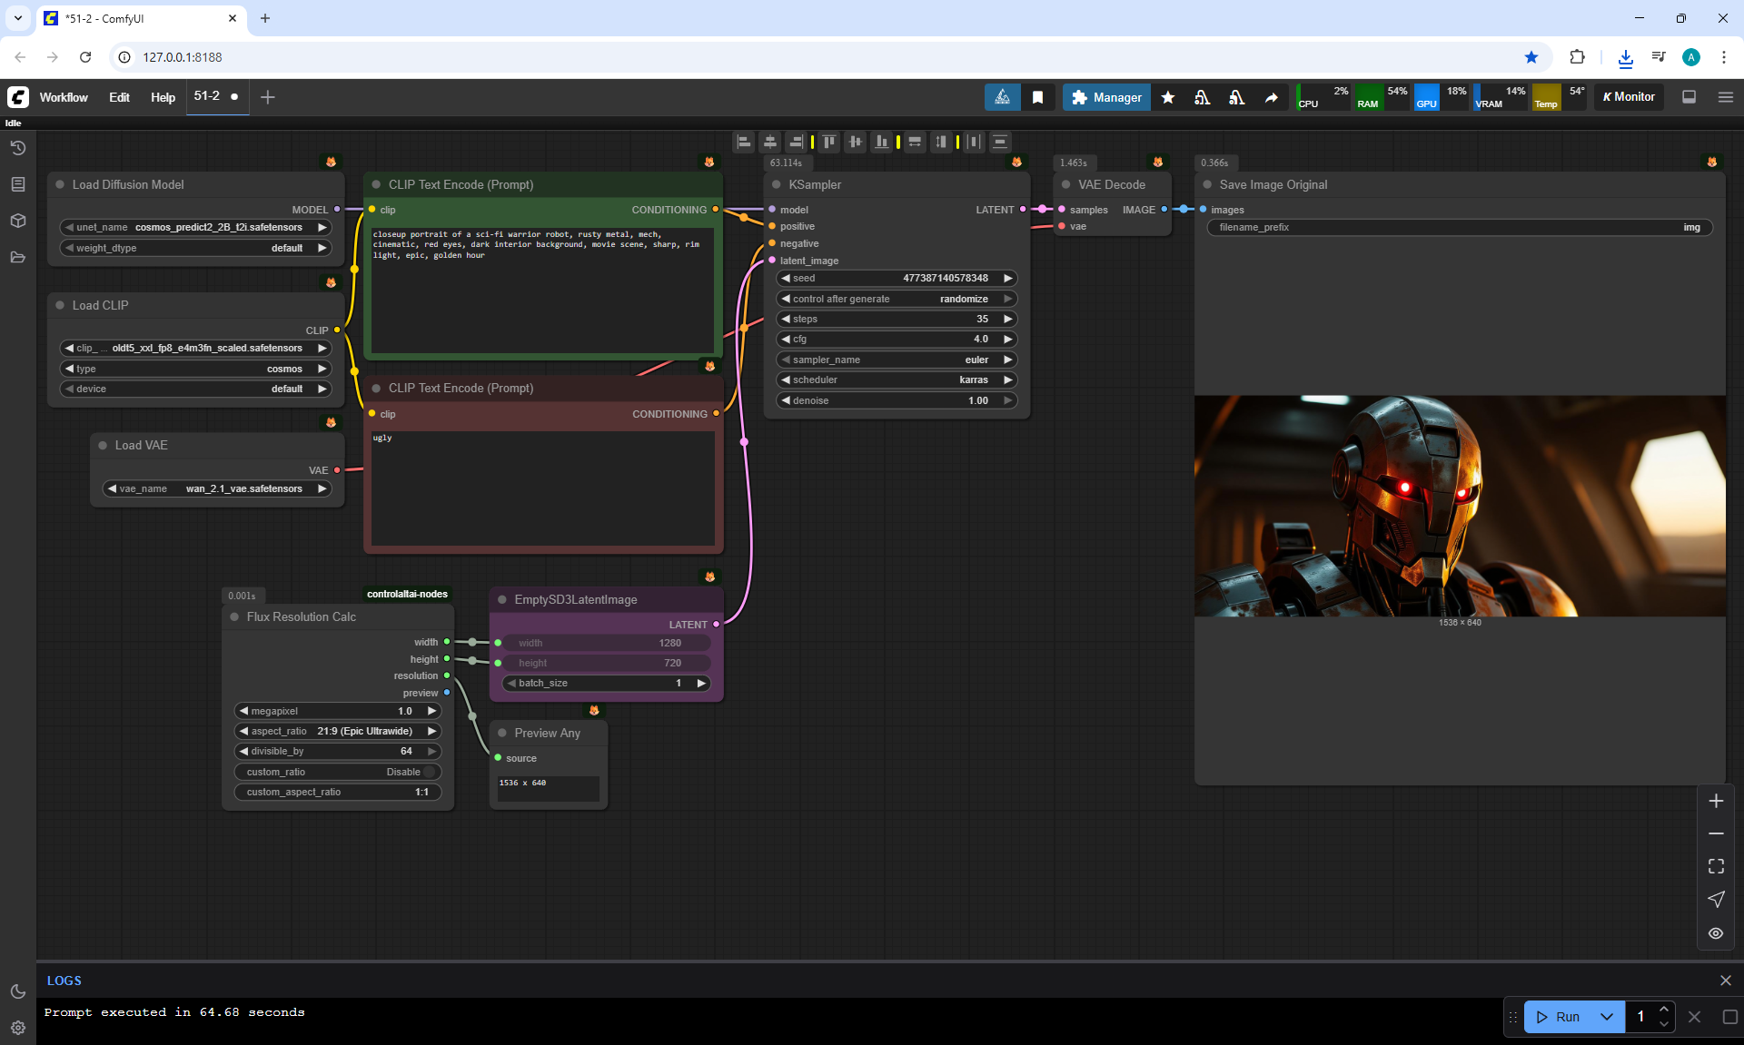Open the Run button dropdown arrow
1744x1045 pixels.
click(1606, 1017)
